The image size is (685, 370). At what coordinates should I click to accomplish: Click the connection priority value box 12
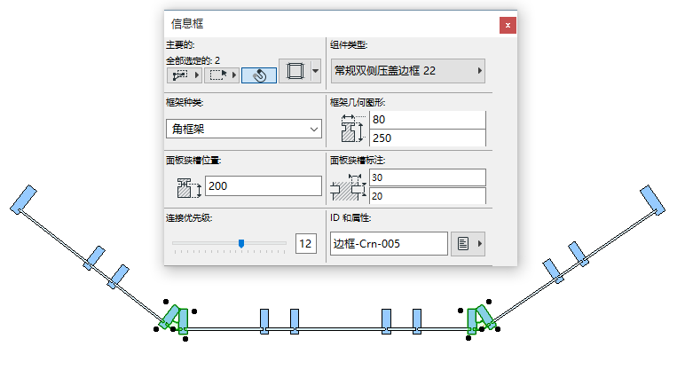tap(305, 243)
